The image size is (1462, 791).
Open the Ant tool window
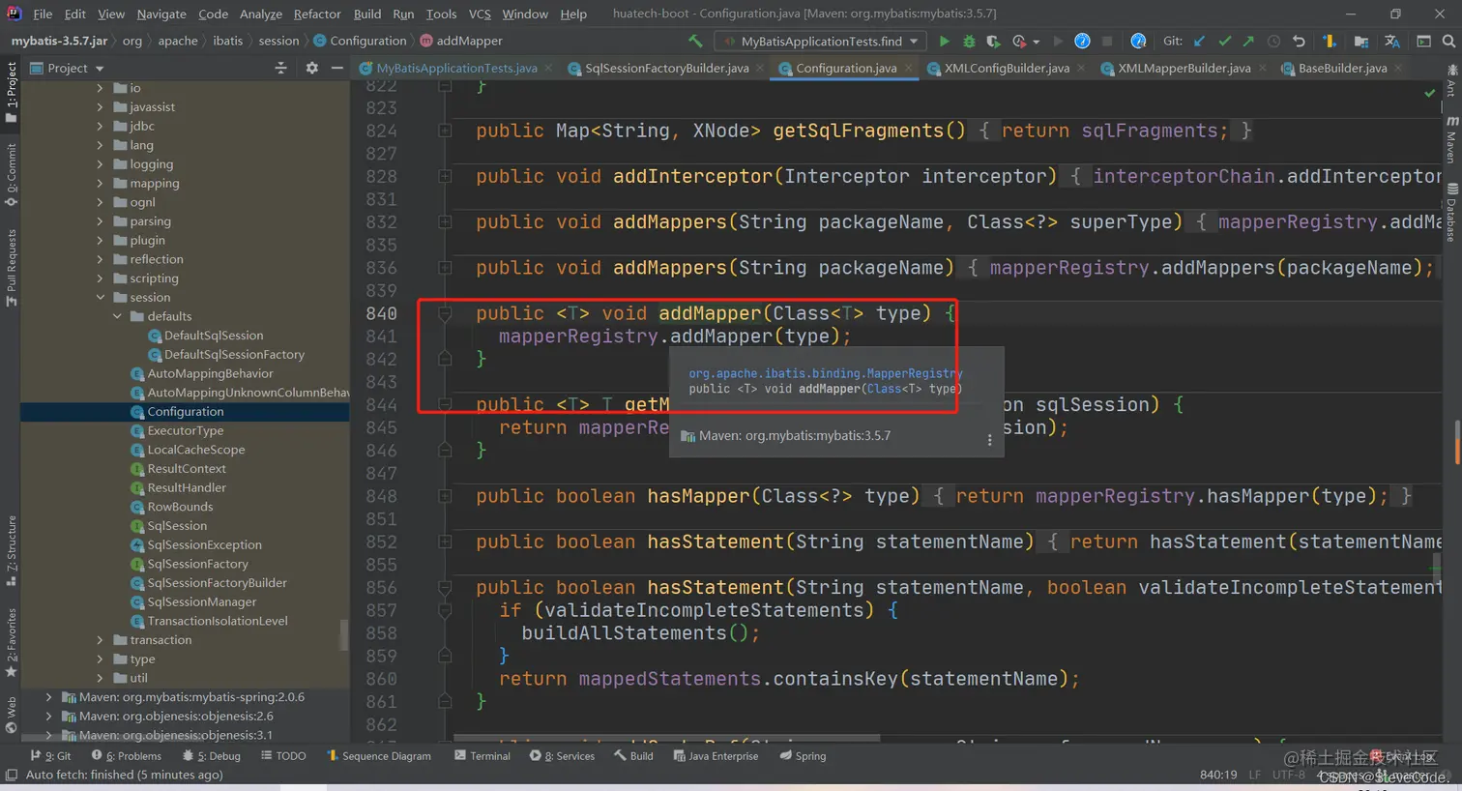(1452, 80)
